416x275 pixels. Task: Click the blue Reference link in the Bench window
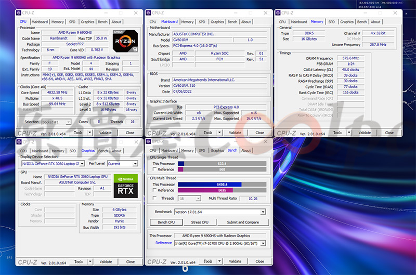(163, 243)
